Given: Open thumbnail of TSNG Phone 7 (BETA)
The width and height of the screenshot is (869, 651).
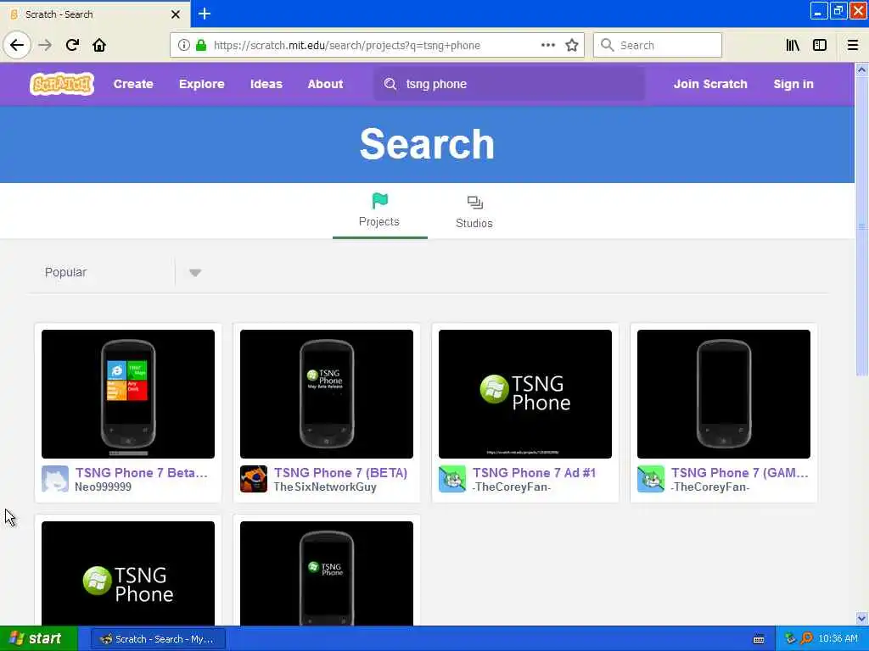Looking at the screenshot, I should coord(327,394).
